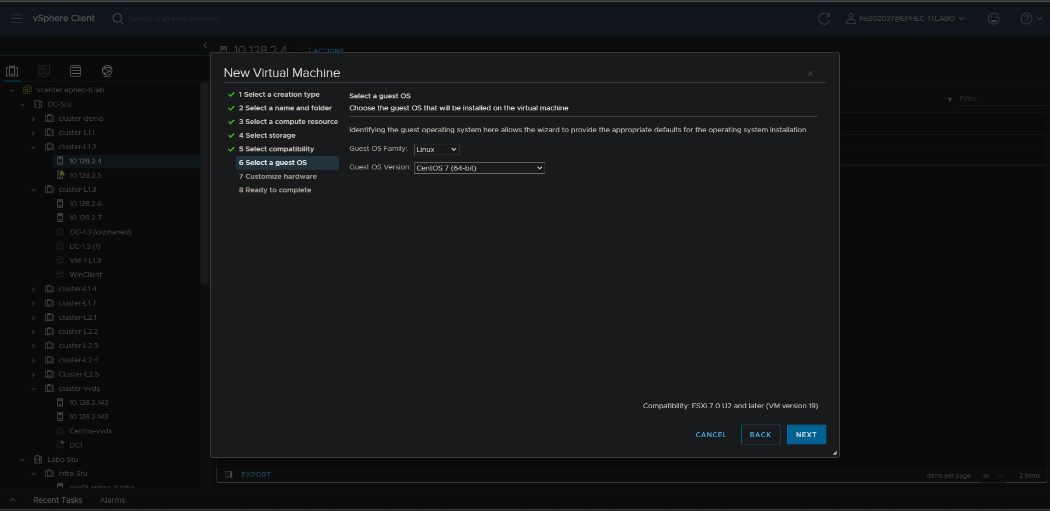The height and width of the screenshot is (511, 1050).
Task: Go to step 5 Select compatibility
Action: [x=276, y=149]
